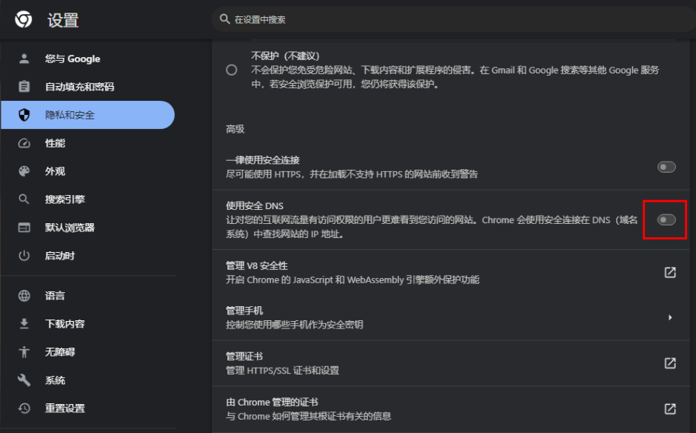This screenshot has width=696, height=433.
Task: Click the 管理 V8 安全性 row title
Action: [x=257, y=265]
